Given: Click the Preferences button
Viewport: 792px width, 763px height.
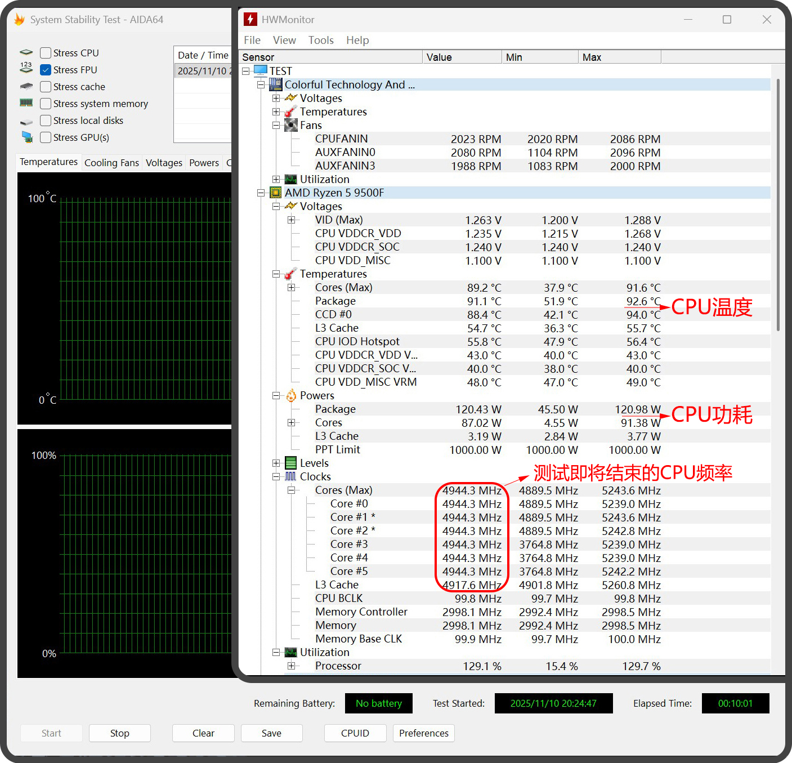Looking at the screenshot, I should pos(423,733).
